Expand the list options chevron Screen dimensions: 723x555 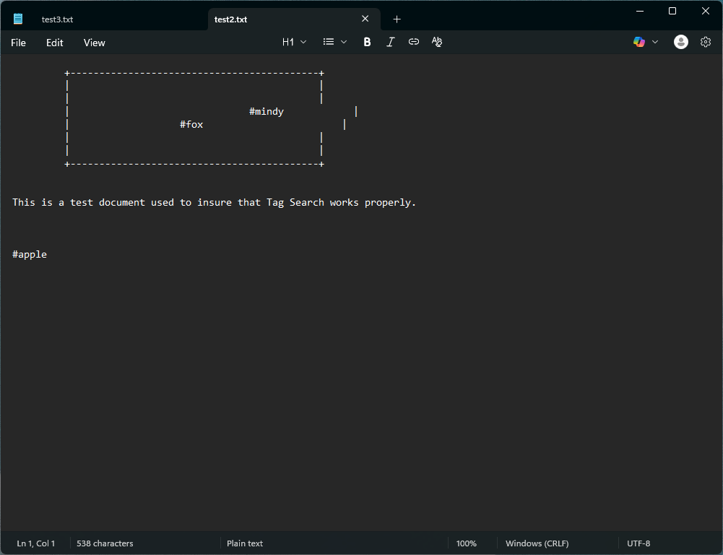tap(344, 42)
